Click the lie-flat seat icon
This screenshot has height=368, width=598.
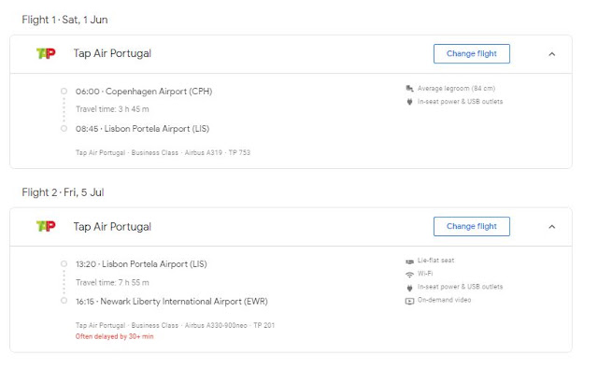[409, 262]
